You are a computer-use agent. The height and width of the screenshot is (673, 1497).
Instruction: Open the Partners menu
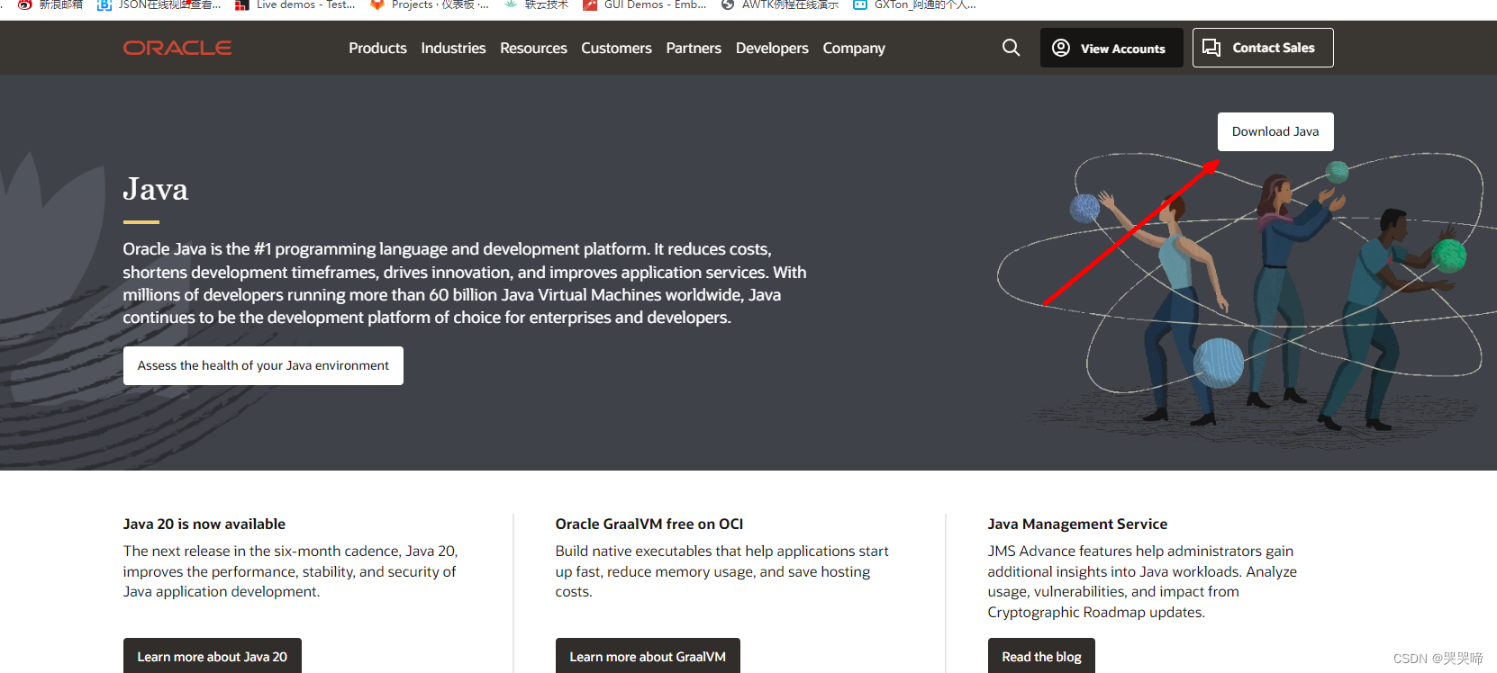pos(694,48)
